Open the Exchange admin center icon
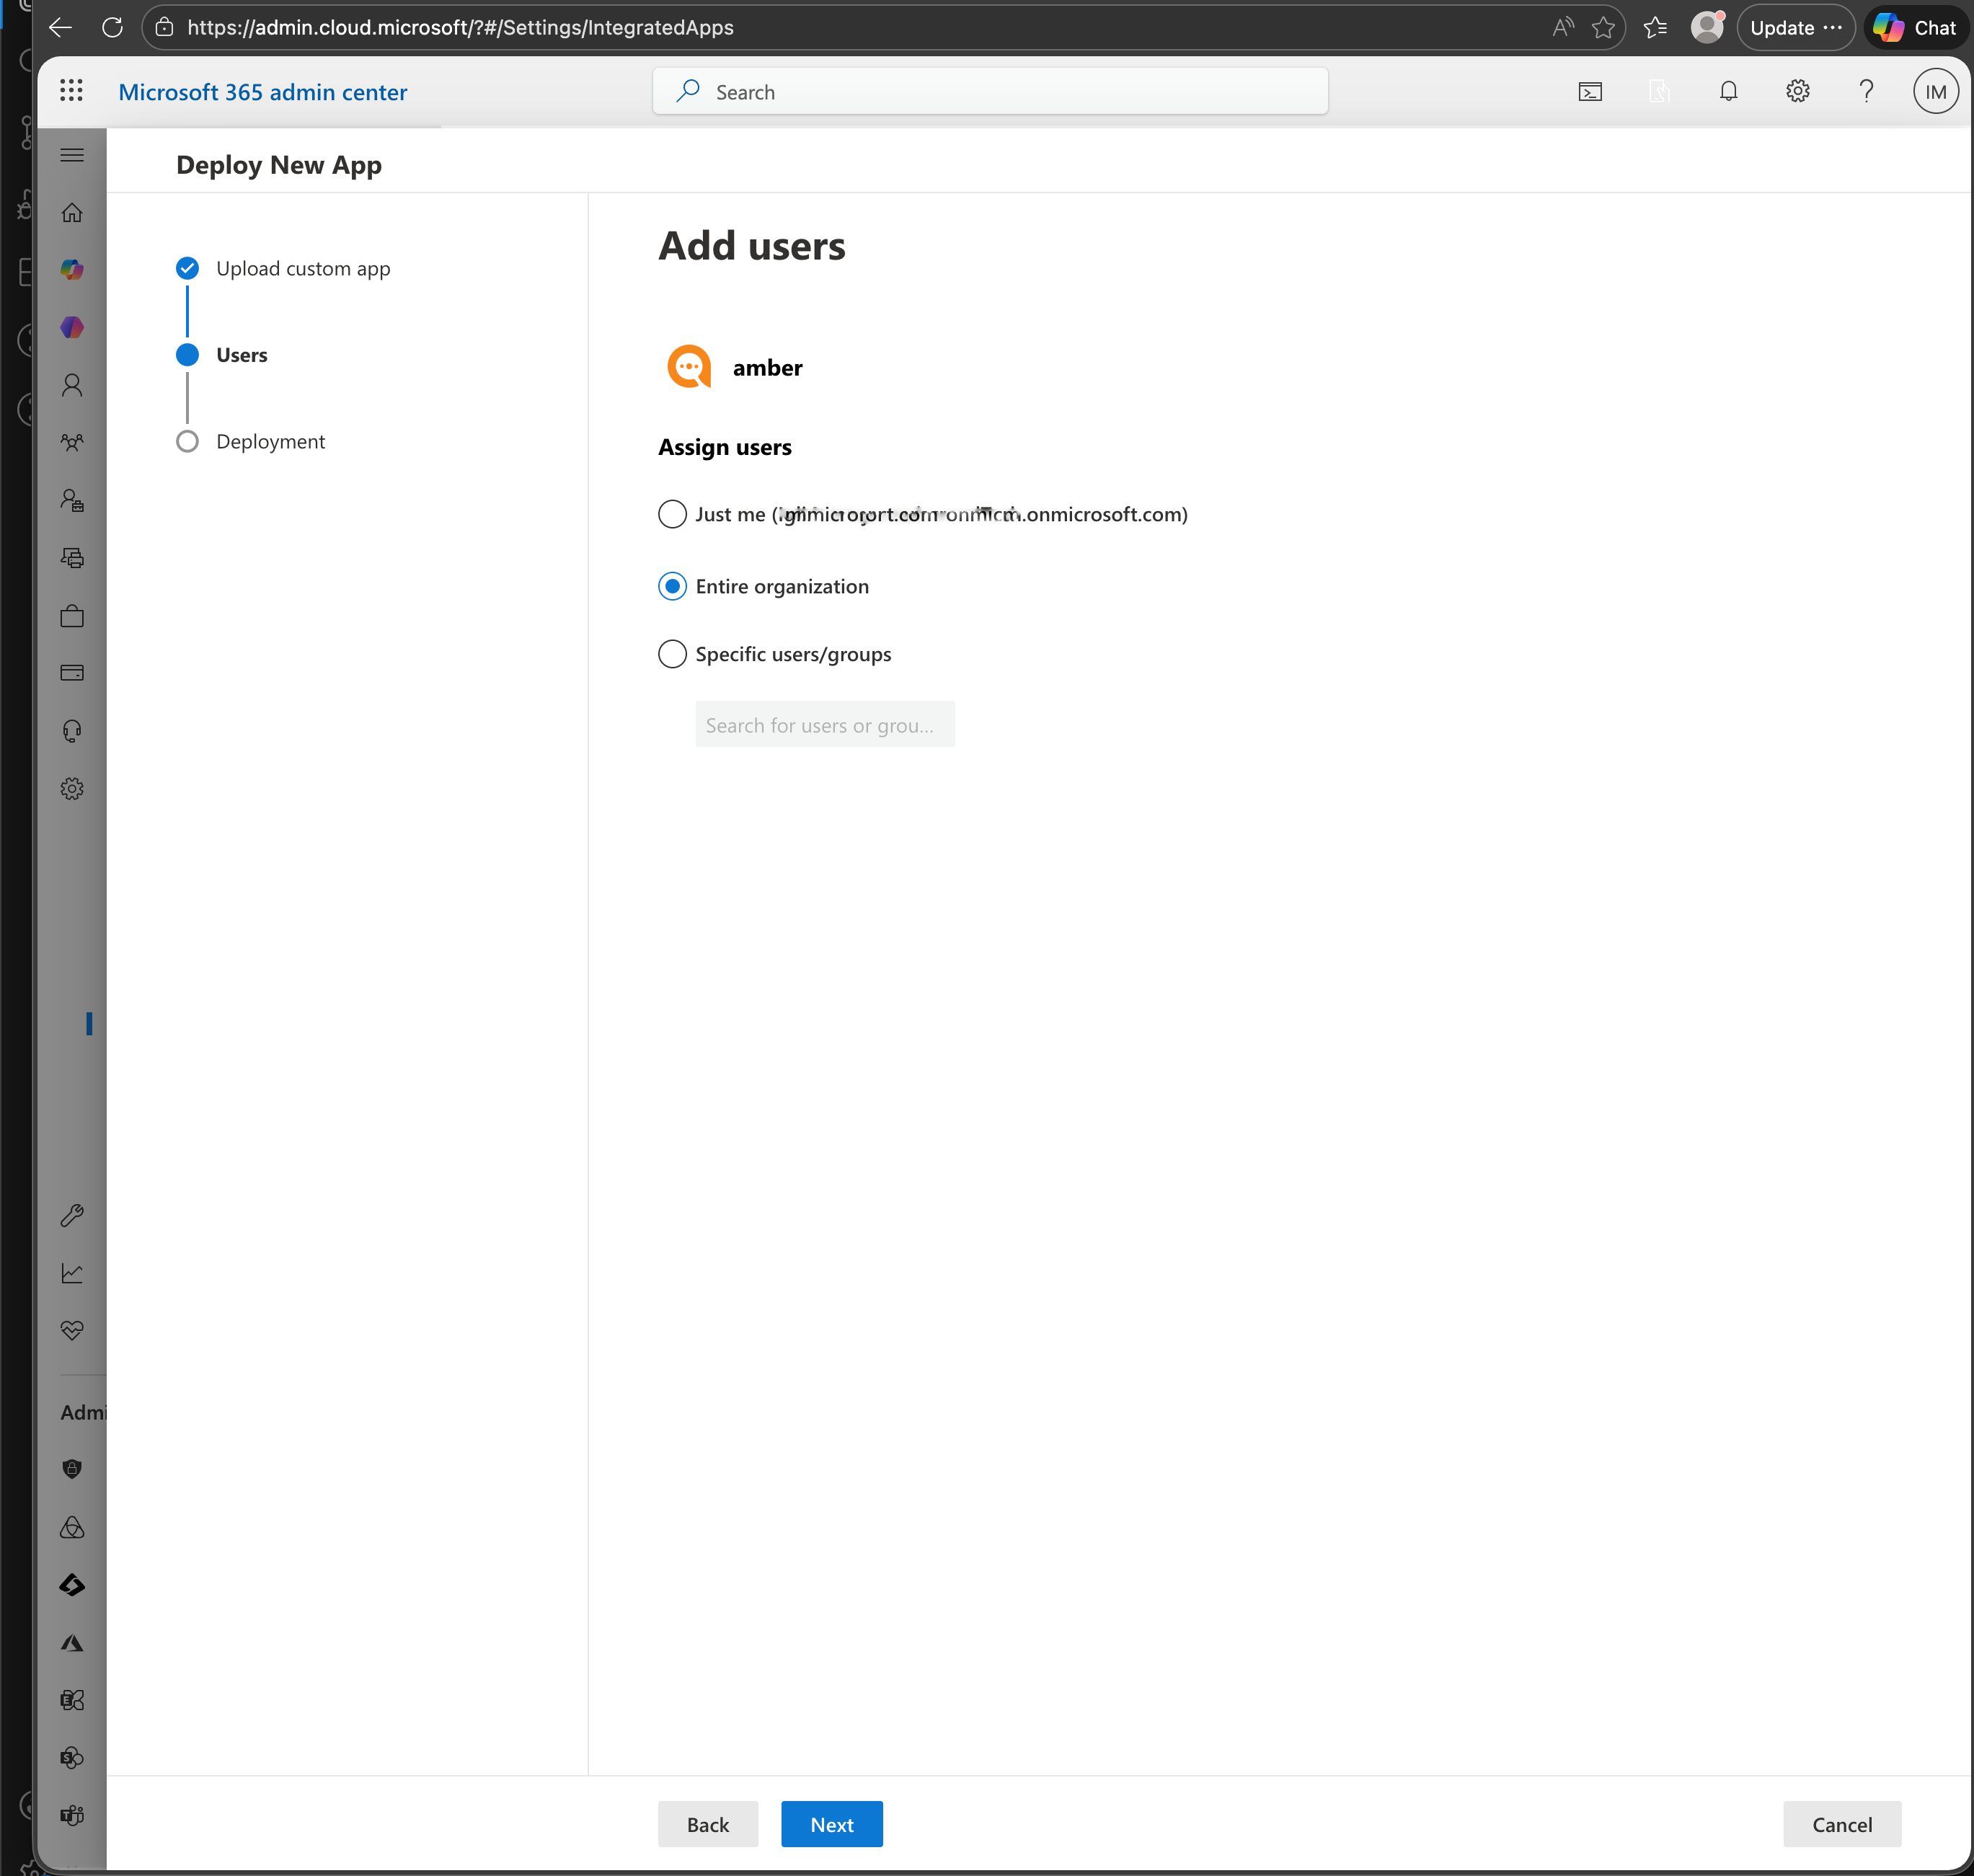Screen dimensions: 1974x1876 coord(72,1700)
